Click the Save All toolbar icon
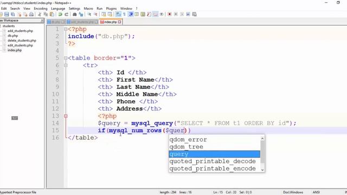347x195 pixels. pyautogui.click(x=13, y=15)
